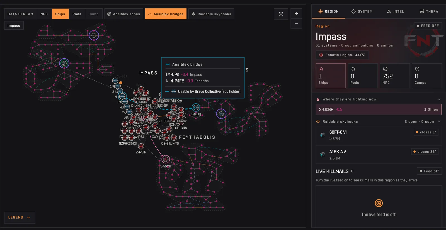The height and width of the screenshot is (230, 446).
Task: Enable the Raidable skyhooks overlay
Action: [x=211, y=14]
